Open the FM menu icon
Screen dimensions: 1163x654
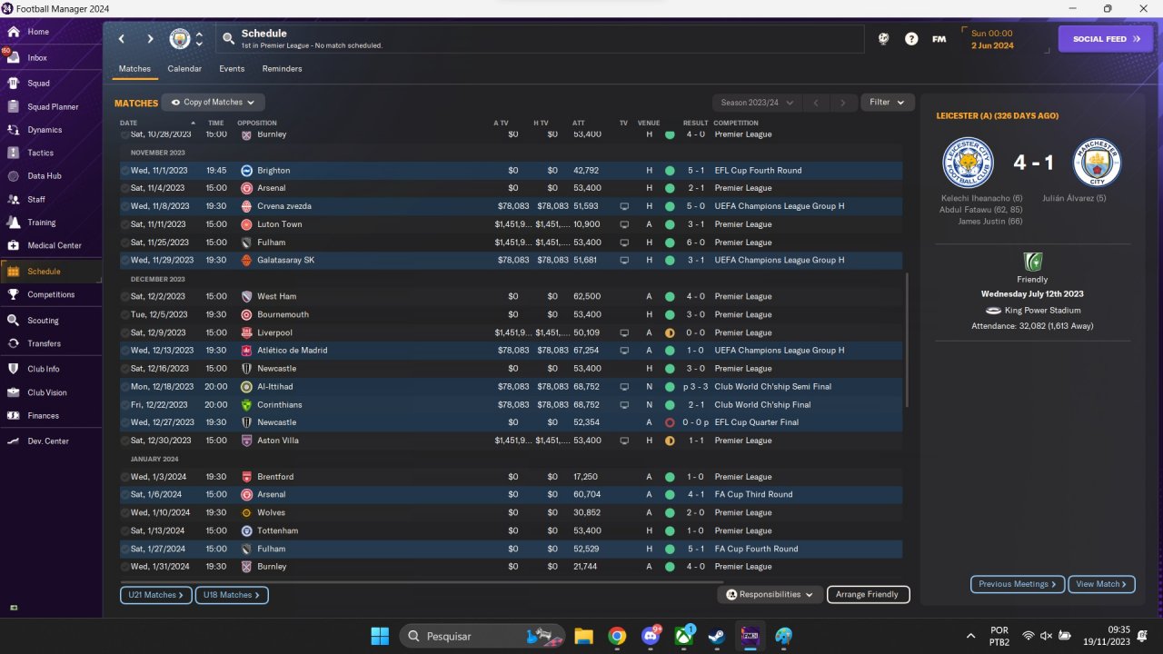tap(939, 39)
